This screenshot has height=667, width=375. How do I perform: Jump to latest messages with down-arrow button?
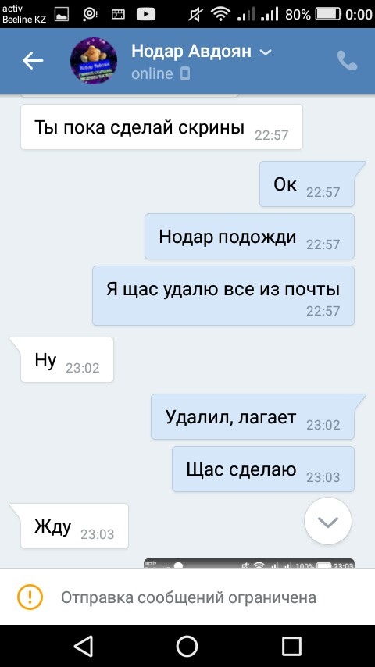click(x=328, y=521)
